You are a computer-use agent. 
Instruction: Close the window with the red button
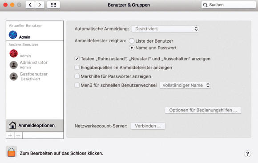pyautogui.click(x=5, y=5)
